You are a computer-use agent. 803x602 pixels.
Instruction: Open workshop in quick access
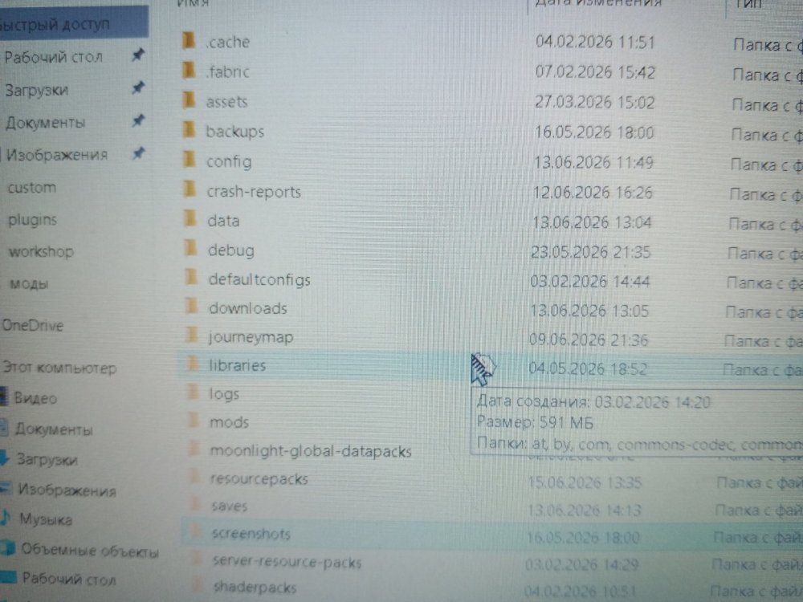click(41, 251)
